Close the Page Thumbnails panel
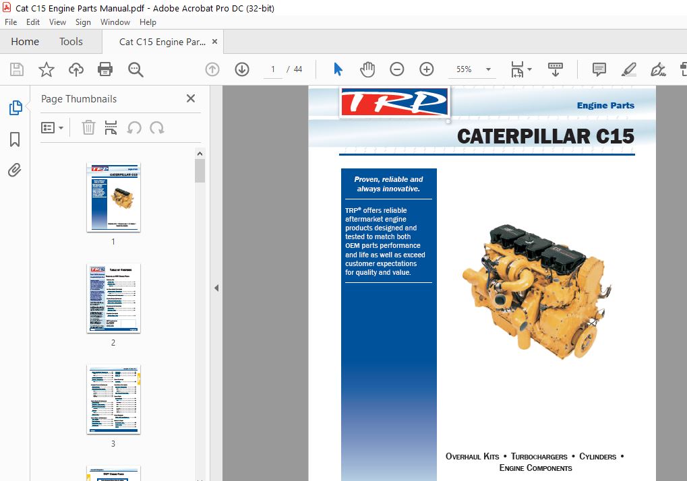The height and width of the screenshot is (481, 687). point(191,98)
